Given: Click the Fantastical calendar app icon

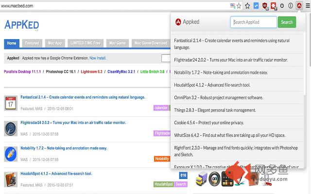Looking at the screenshot, I should [11, 103].
